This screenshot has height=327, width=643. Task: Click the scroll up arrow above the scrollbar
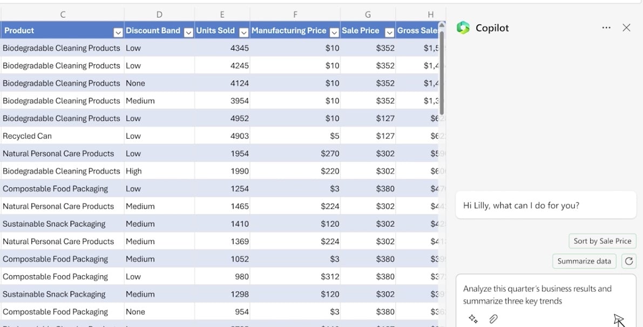[442, 24]
